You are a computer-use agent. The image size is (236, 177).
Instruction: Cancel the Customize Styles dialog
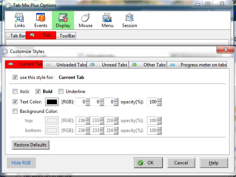(x=181, y=163)
